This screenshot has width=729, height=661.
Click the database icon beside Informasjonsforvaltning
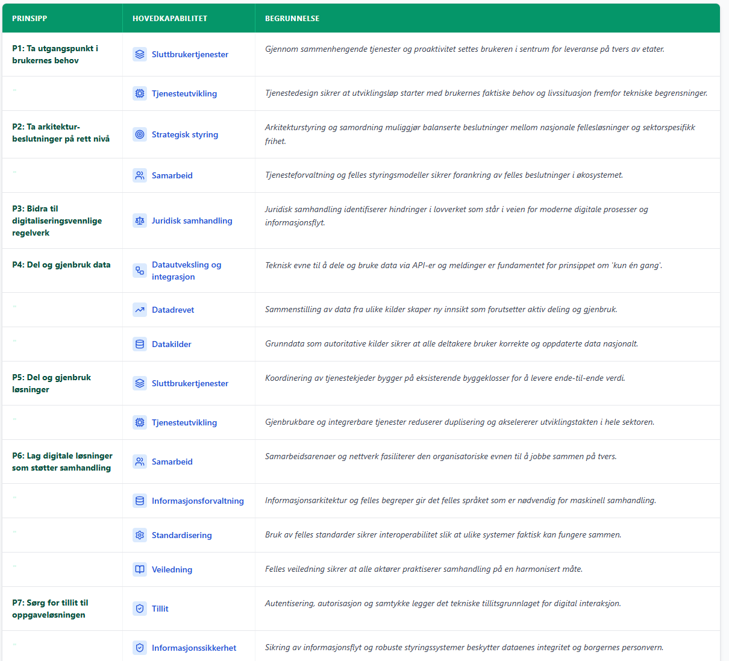pyautogui.click(x=140, y=501)
